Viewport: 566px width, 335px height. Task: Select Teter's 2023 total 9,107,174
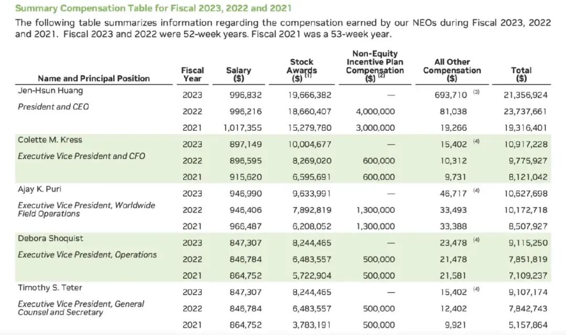tap(528, 292)
